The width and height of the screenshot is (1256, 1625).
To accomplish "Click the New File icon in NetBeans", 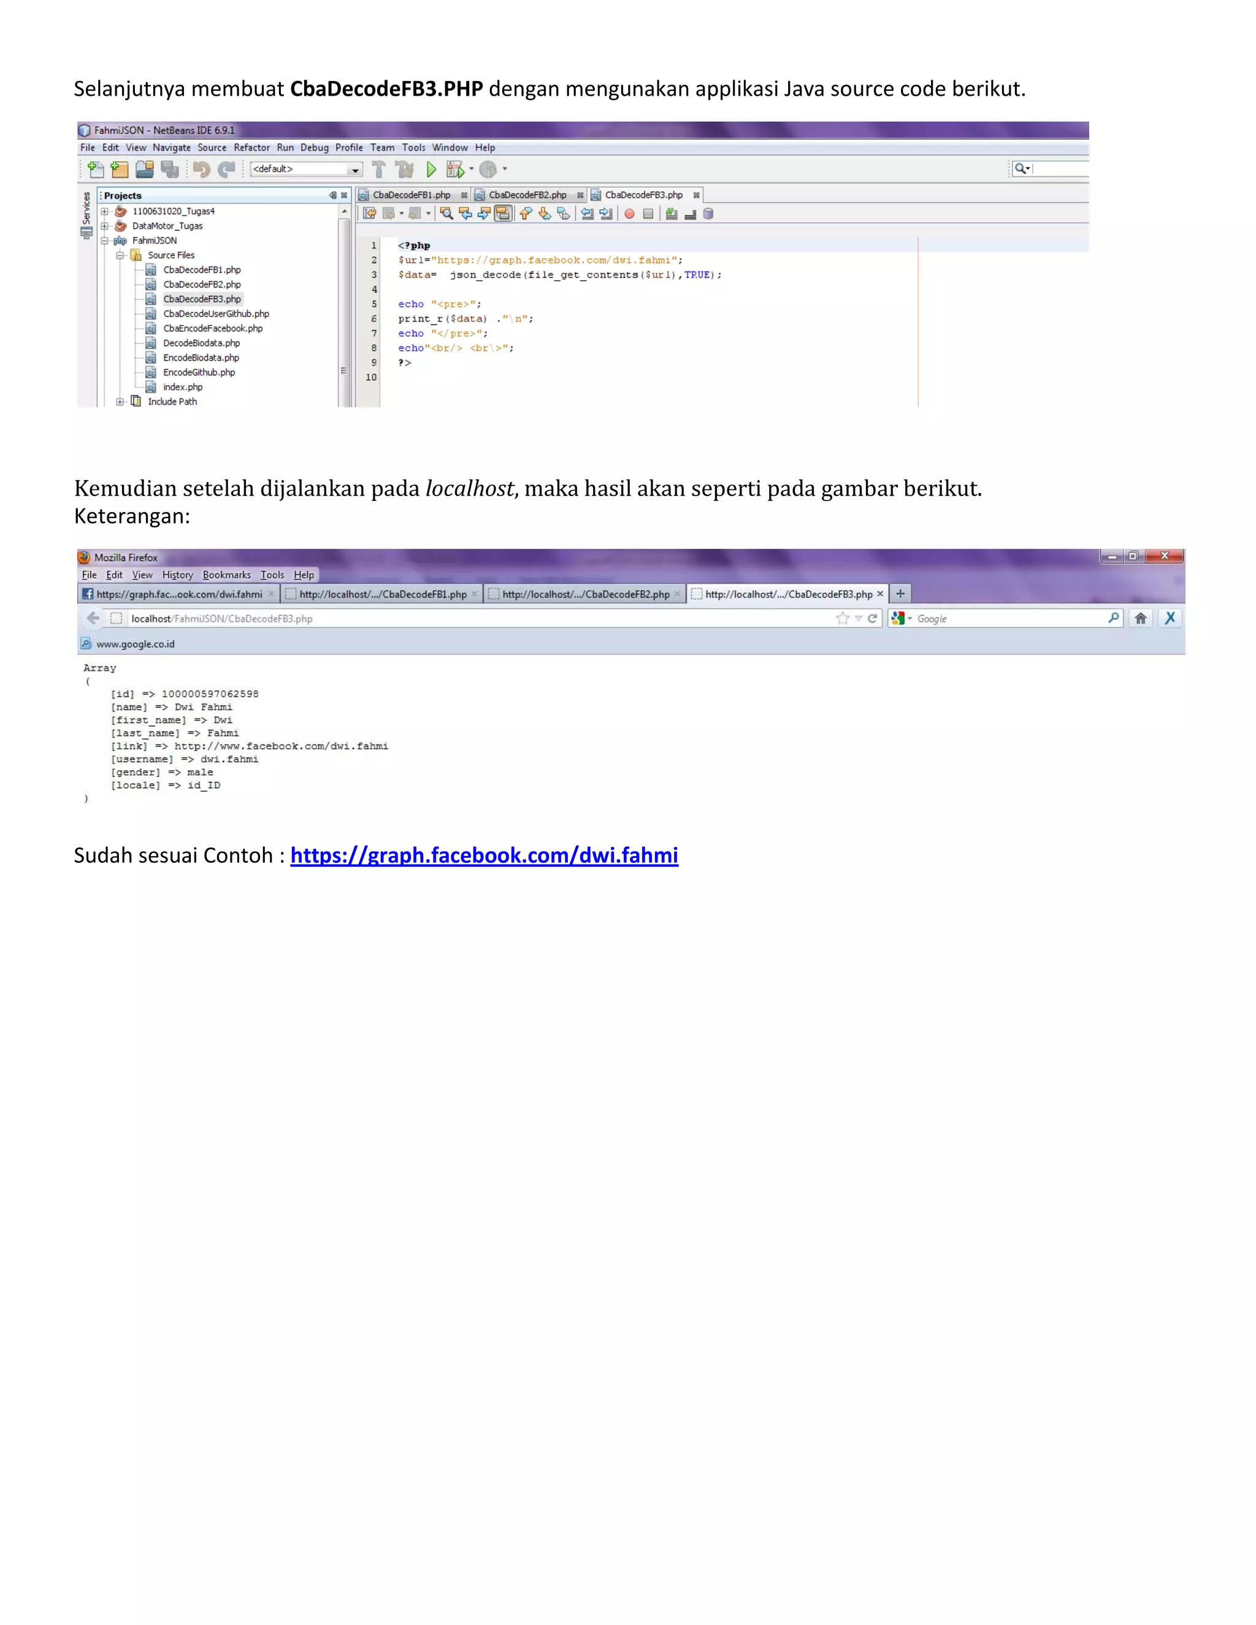I will 96,170.
